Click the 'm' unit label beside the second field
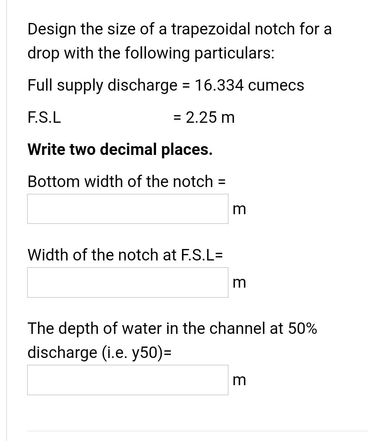 [239, 282]
